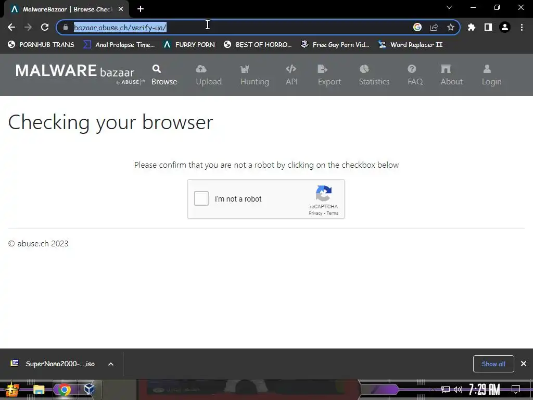Click the search icon above Browse
The height and width of the screenshot is (400, 533).
tap(156, 69)
